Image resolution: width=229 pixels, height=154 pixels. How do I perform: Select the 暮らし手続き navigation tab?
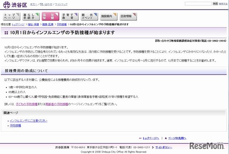31,16
